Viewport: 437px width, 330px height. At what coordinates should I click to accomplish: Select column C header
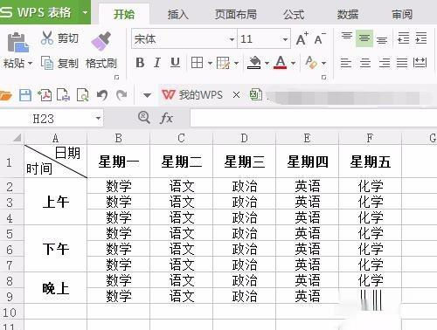pos(181,138)
